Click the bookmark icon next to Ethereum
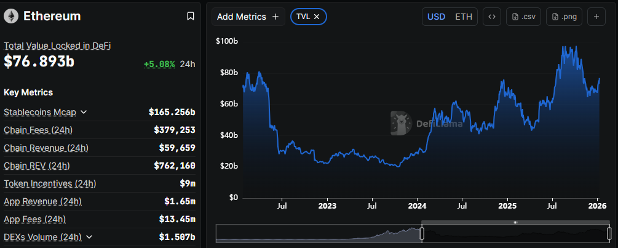Screen dimensions: 618x248 pyautogui.click(x=191, y=17)
